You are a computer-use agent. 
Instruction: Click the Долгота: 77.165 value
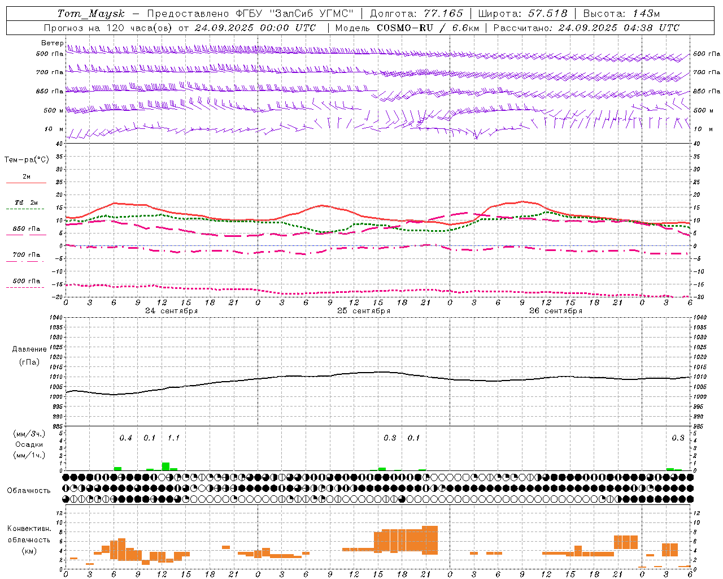click(x=416, y=14)
